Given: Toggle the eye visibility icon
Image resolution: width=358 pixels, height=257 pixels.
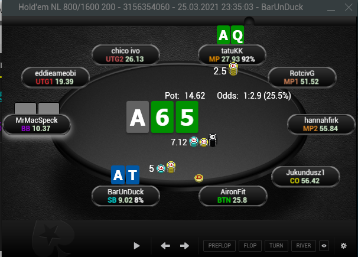Looking at the screenshot, I should pyautogui.click(x=324, y=246).
